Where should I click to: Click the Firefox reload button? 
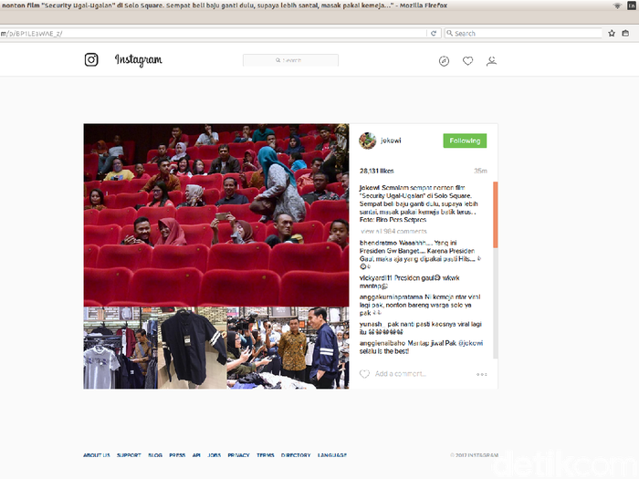pos(434,34)
